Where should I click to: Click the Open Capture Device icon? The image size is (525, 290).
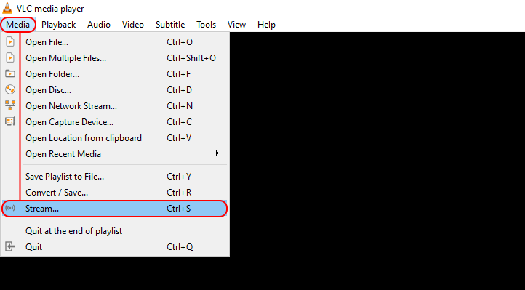10,121
